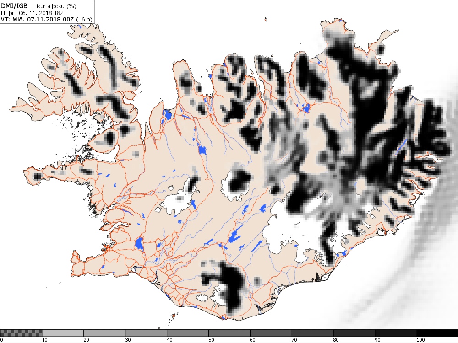This screenshot has height=343, width=458.
Task: Click the '20' label on the scale
Action: click(x=86, y=340)
